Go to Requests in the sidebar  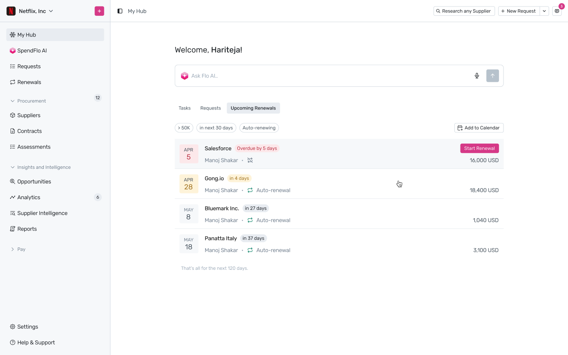pos(55,67)
